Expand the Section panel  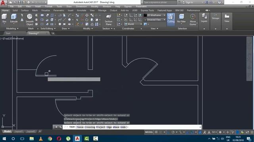tap(108, 28)
